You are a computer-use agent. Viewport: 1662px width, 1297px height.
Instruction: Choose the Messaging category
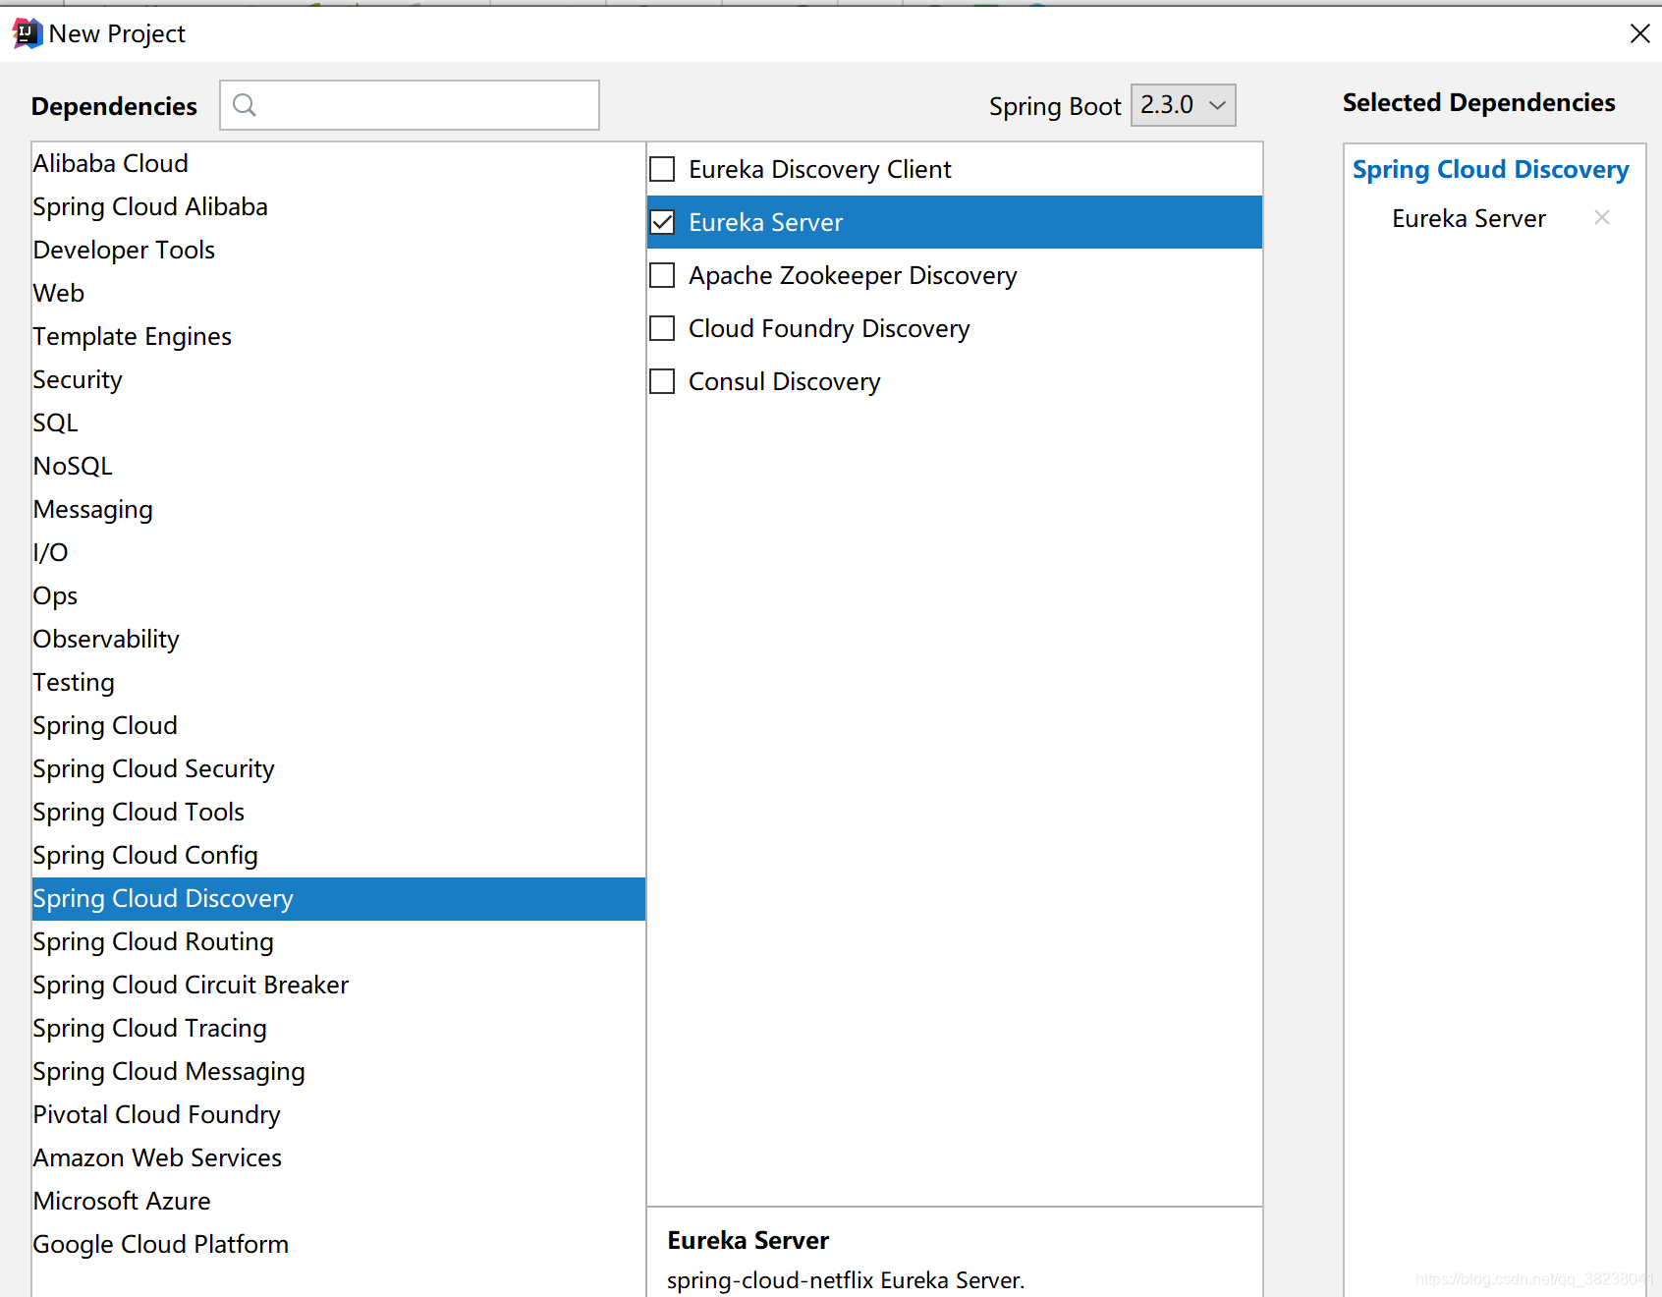coord(338,509)
